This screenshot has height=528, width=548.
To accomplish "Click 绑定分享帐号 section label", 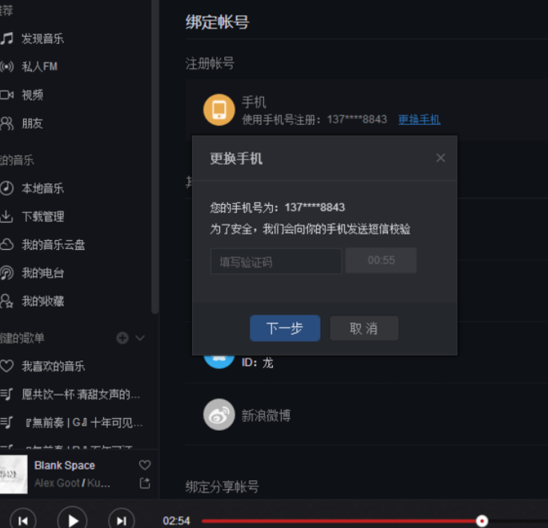I will click(x=222, y=486).
